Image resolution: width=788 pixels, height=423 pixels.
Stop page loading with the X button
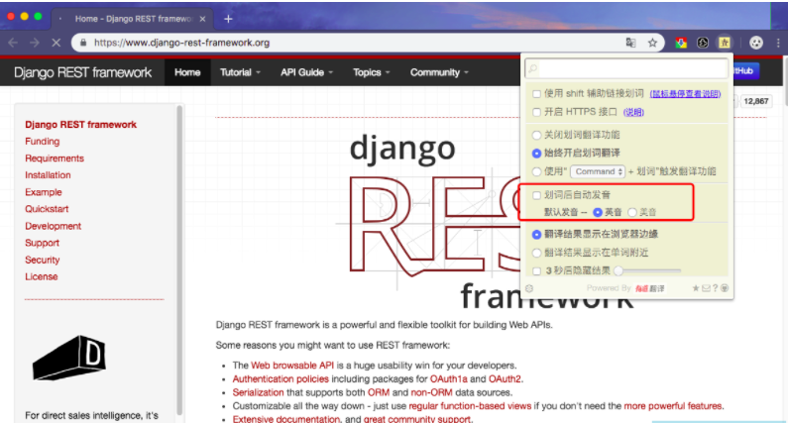[56, 43]
